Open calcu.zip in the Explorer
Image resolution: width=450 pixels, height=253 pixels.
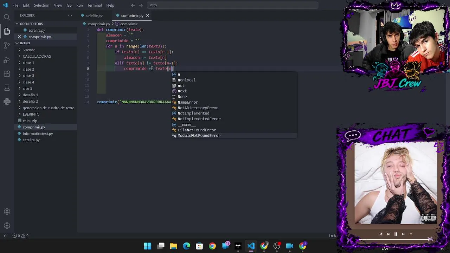(x=46, y=121)
